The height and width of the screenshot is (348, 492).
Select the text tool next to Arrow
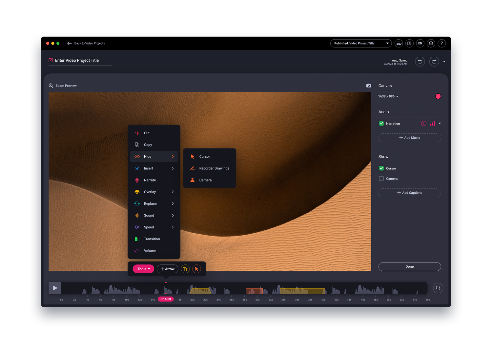tap(185, 269)
